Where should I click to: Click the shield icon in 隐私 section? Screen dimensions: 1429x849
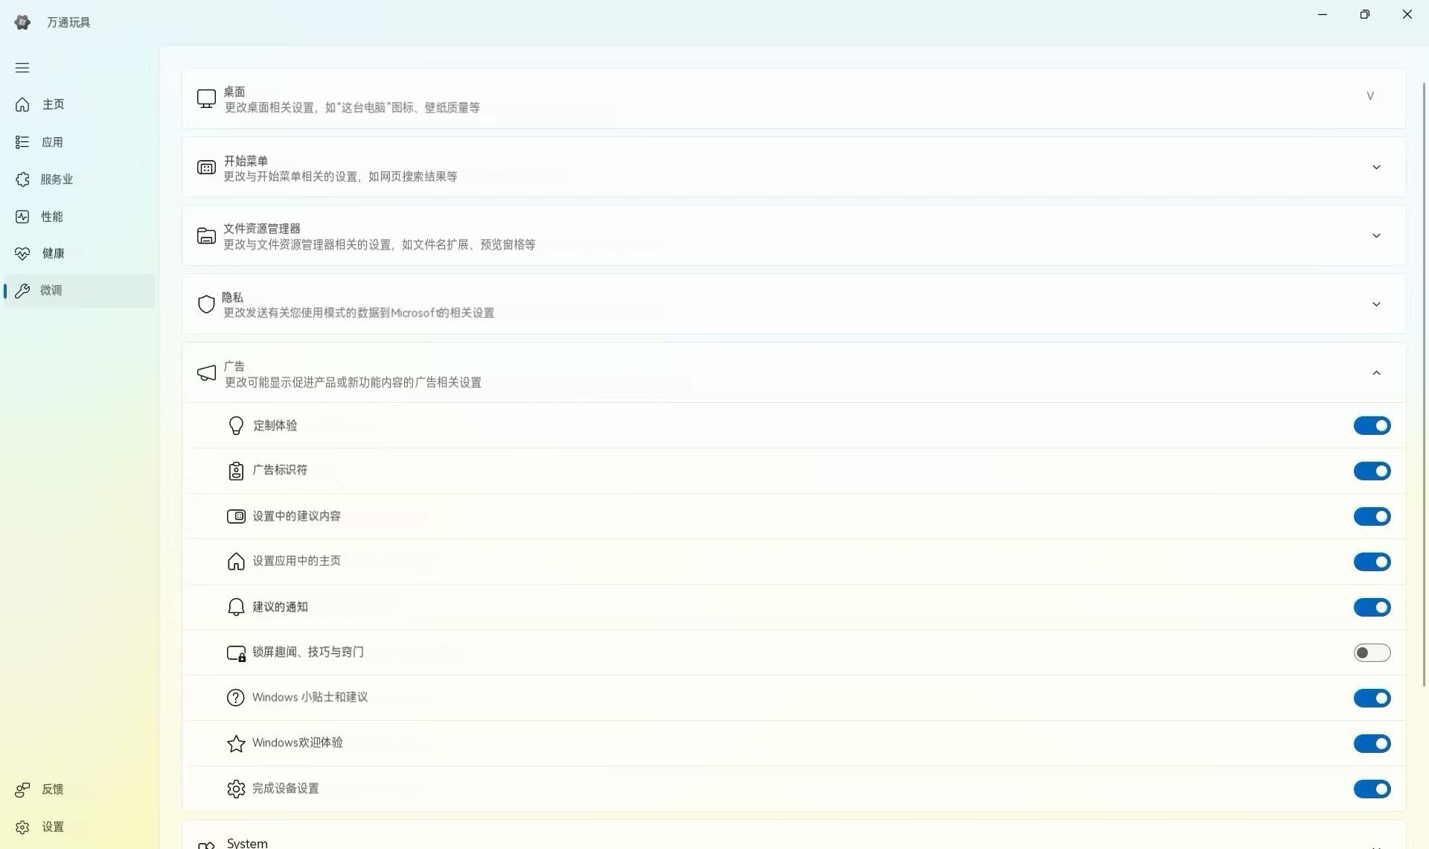(206, 304)
